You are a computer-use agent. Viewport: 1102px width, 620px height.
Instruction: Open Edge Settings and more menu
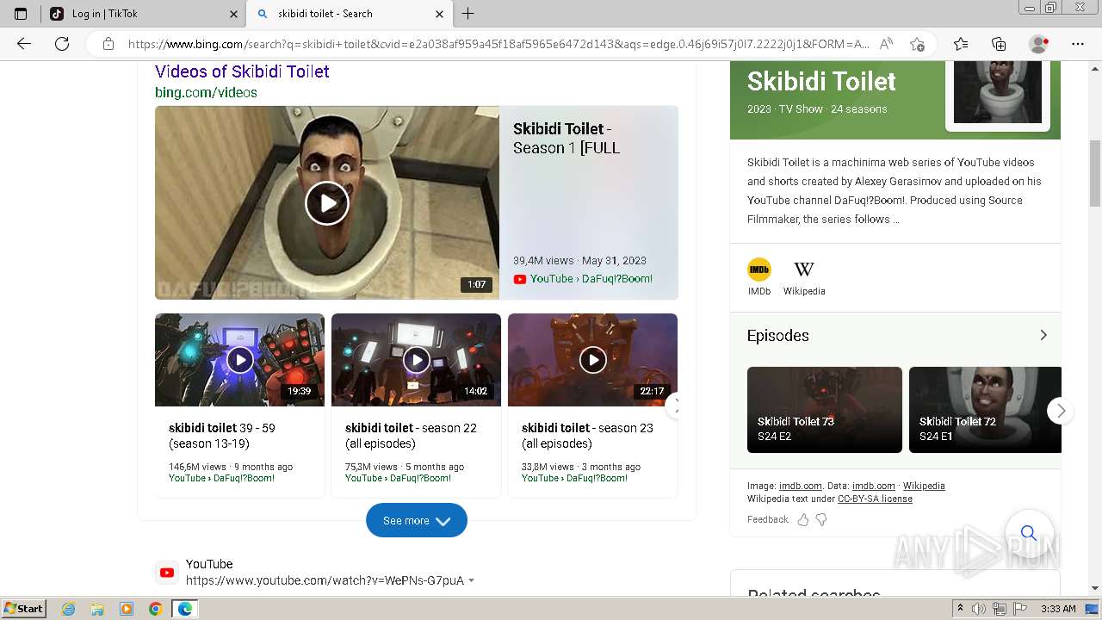pos(1078,44)
